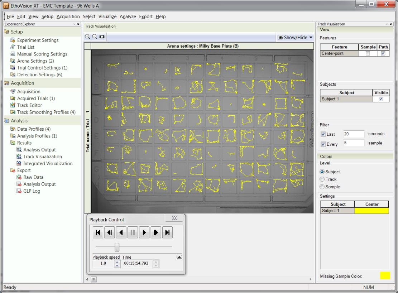The width and height of the screenshot is (398, 293).
Task: Click the Last seconds input field
Action: point(354,134)
